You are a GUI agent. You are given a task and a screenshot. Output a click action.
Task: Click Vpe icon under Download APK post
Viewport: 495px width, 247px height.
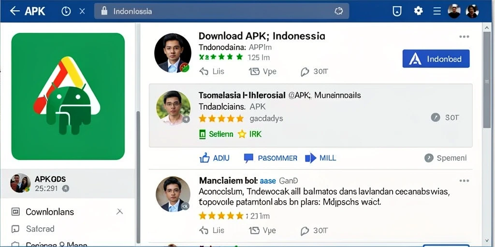click(x=254, y=72)
